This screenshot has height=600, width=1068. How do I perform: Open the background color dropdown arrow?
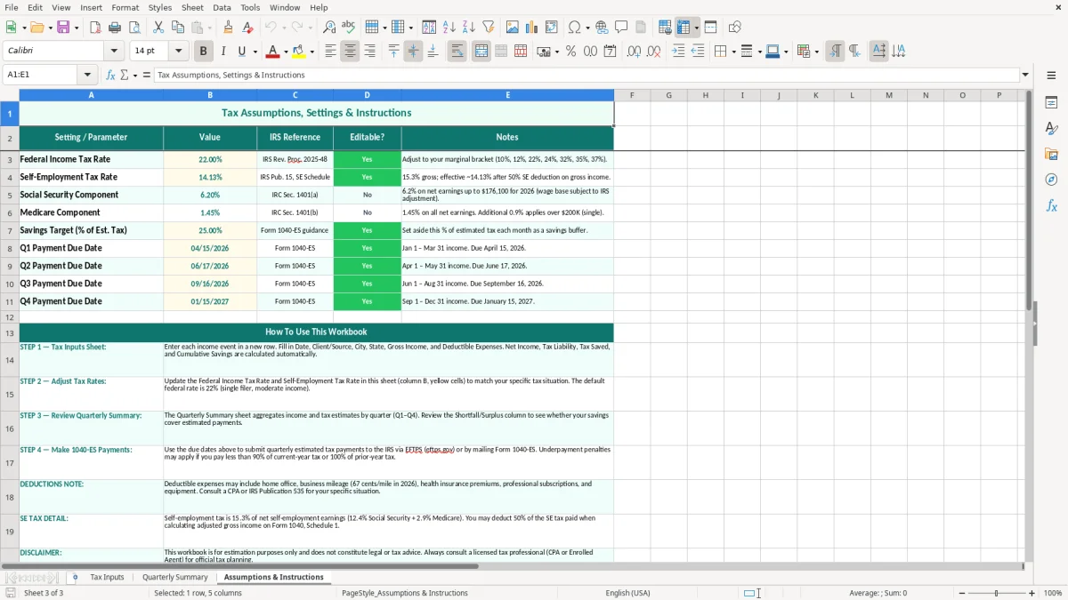tap(311, 52)
